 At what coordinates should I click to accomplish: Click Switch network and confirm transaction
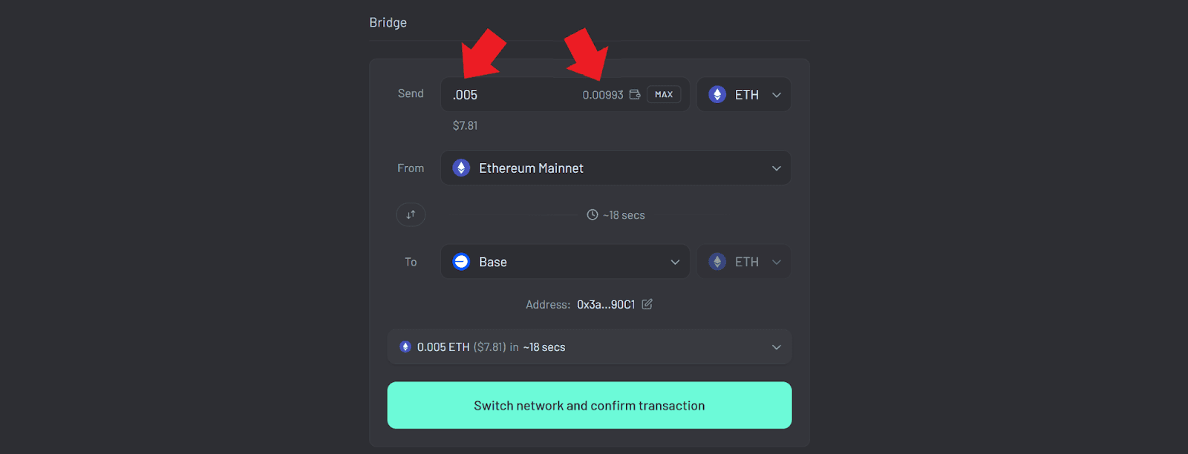(x=590, y=405)
